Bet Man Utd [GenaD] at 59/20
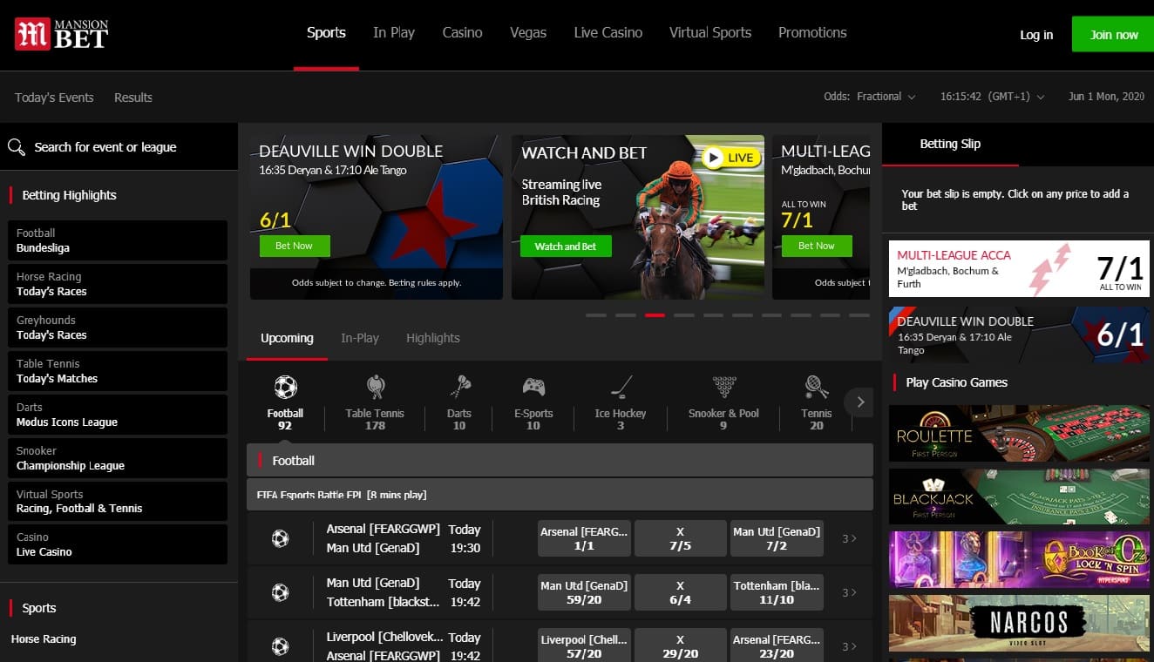Image resolution: width=1154 pixels, height=662 pixels. pyautogui.click(x=584, y=592)
